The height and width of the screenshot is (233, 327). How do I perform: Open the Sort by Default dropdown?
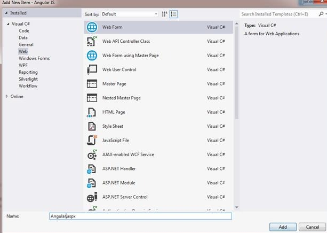click(x=130, y=14)
